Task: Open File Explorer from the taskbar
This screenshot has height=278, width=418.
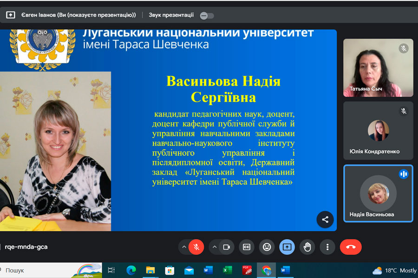Action: pos(150,270)
